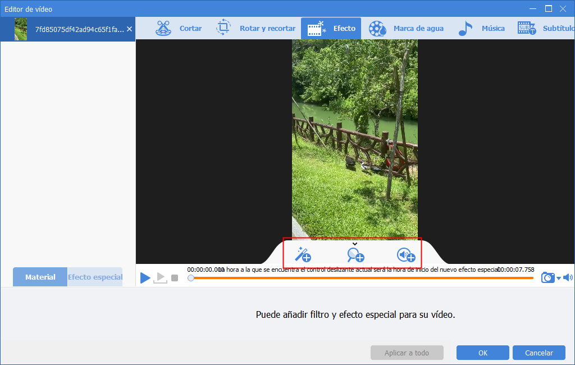Click the orange playback timeline slider
Image resolution: width=575 pixels, height=365 pixels.
[x=362, y=278]
